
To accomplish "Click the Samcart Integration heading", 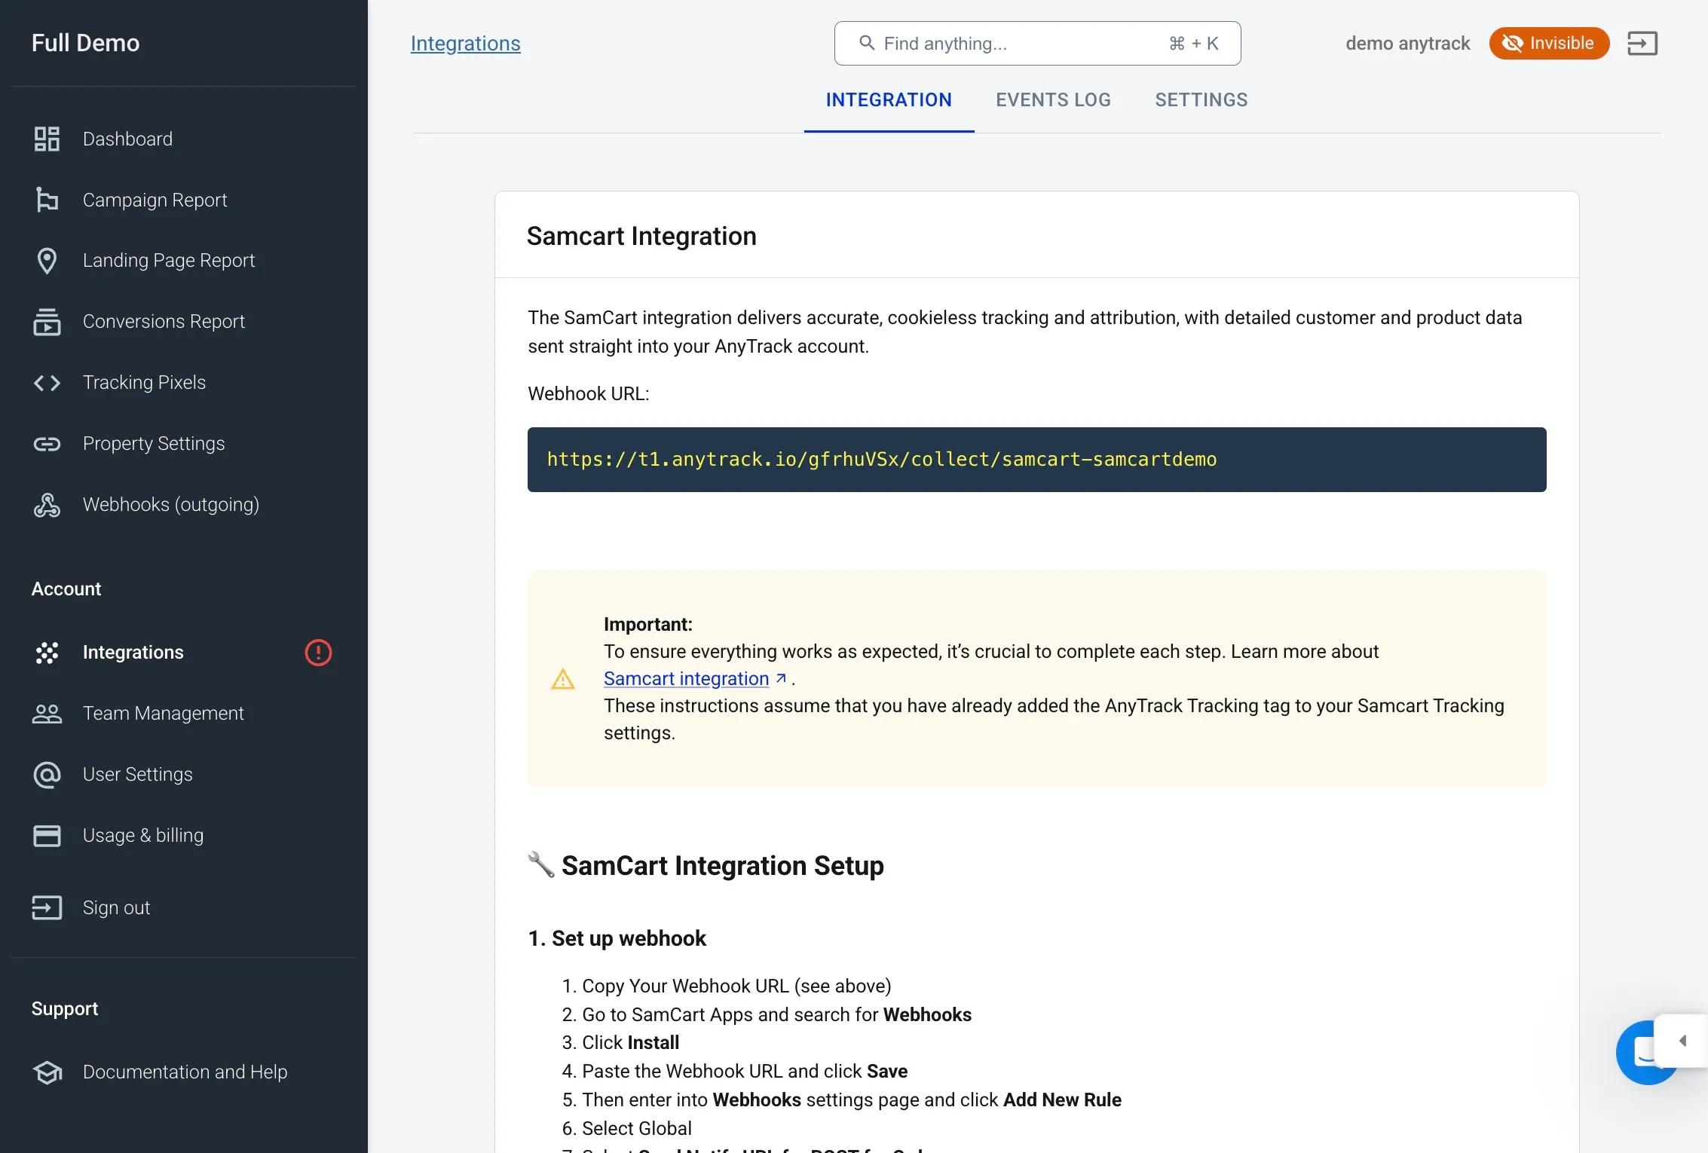I will click(641, 236).
